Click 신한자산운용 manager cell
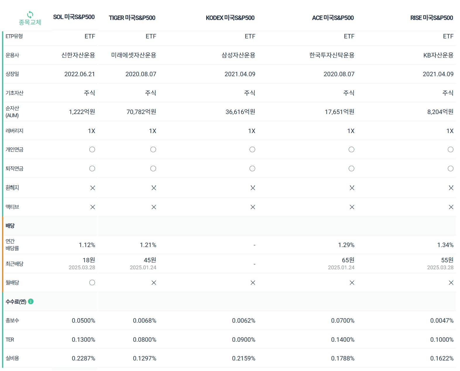 click(x=78, y=55)
